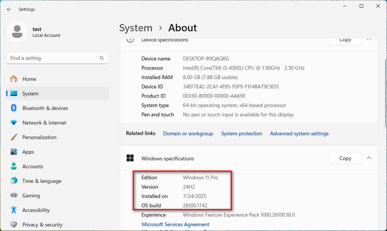Viewport: 387px width, 231px height.
Task: Click the Network & internet wifi icon
Action: tap(14, 123)
